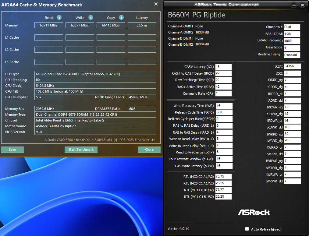
Task: Click the Write to Read Delay tWTR_L field
Action: tap(224, 139)
